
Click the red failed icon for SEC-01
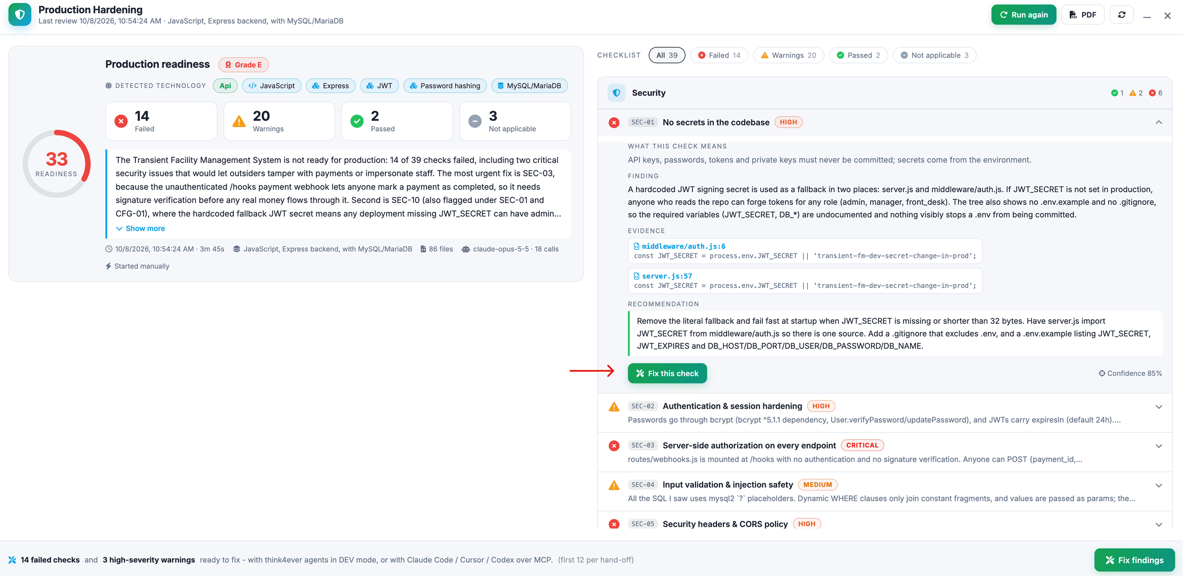pyautogui.click(x=614, y=123)
